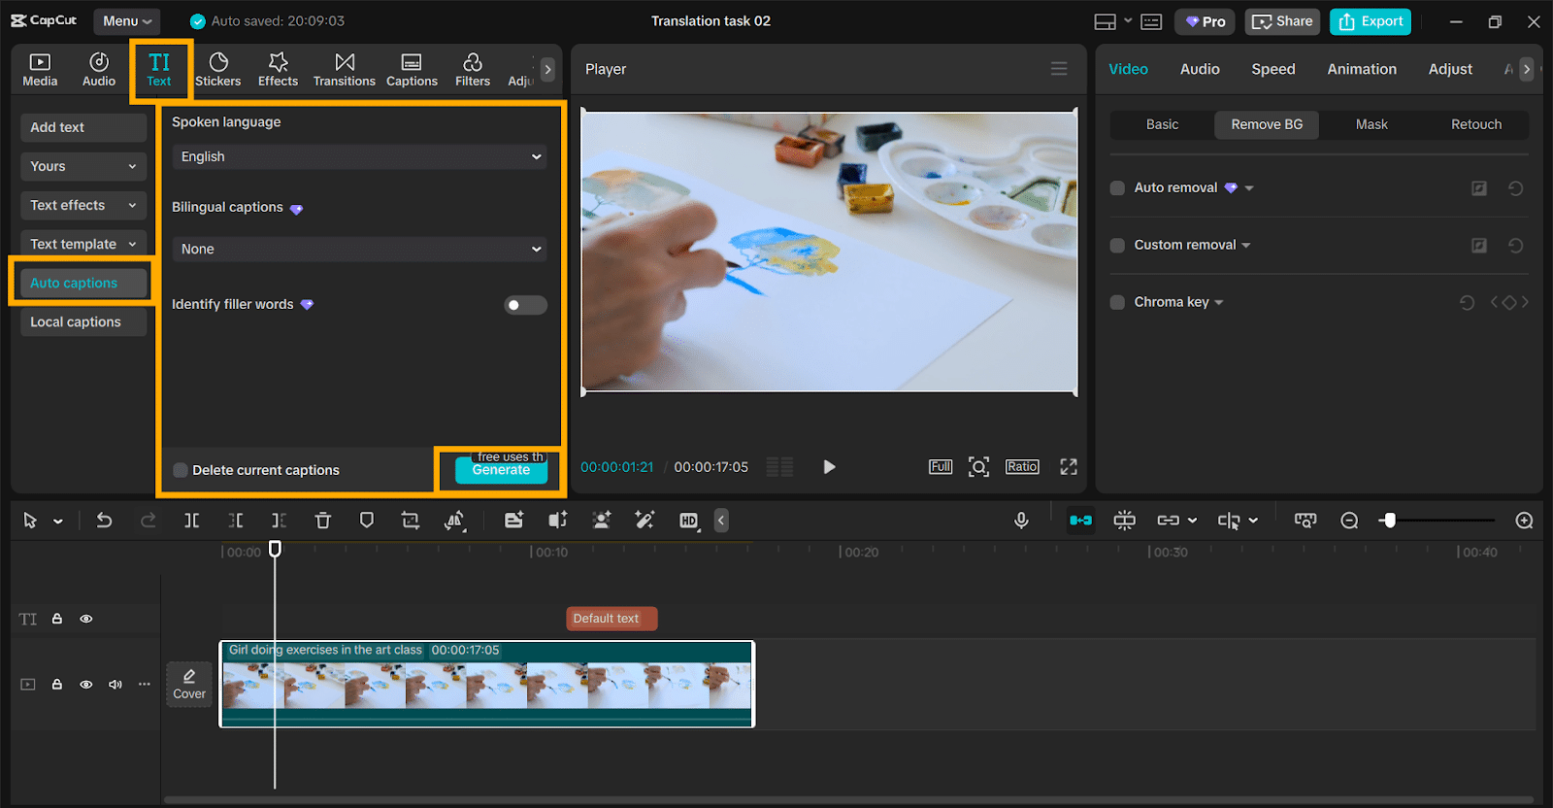1553x808 pixels.
Task: Open the Bilingual captions None dropdown
Action: coord(359,249)
